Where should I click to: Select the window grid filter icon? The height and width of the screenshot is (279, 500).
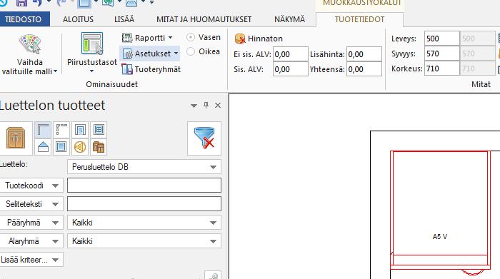click(x=99, y=130)
